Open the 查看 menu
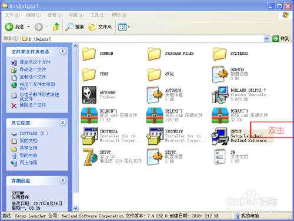294x221 pixels. 55,15
